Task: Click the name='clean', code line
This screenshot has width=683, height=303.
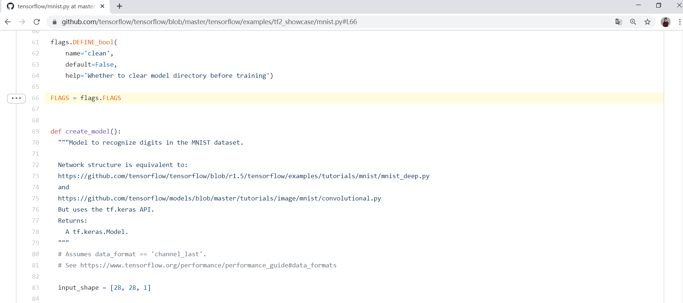Action: pos(89,54)
